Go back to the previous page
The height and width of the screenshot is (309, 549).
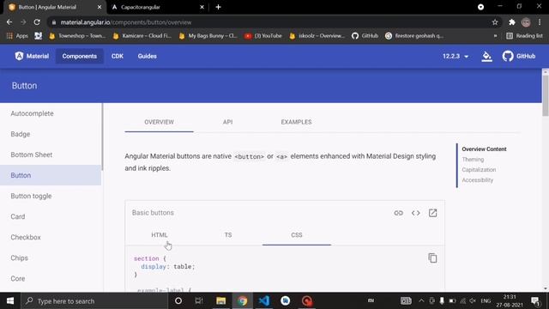point(9,22)
